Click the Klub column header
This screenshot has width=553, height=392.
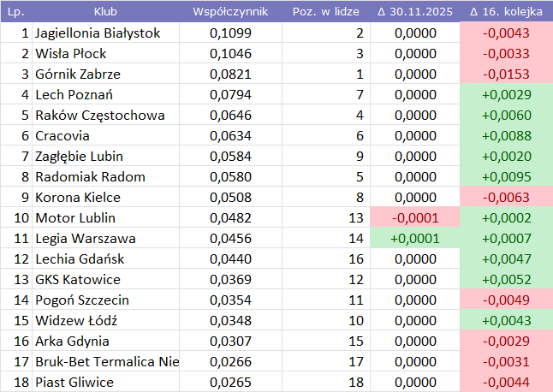tap(106, 13)
